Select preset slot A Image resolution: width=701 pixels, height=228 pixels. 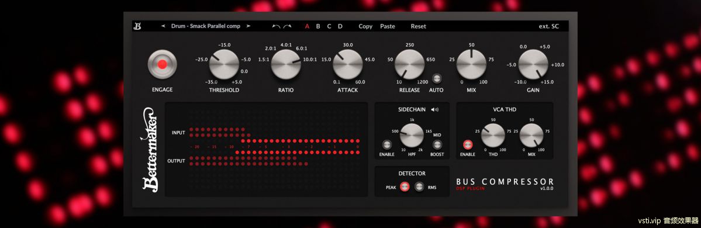[307, 26]
